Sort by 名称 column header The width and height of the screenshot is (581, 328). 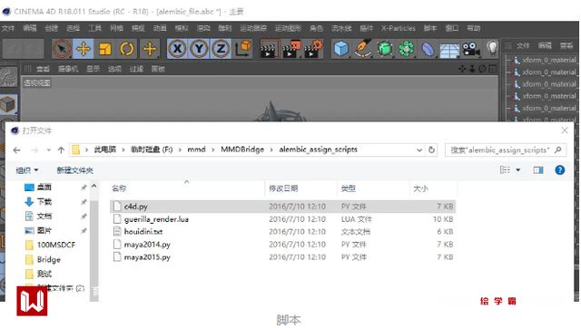coord(119,188)
